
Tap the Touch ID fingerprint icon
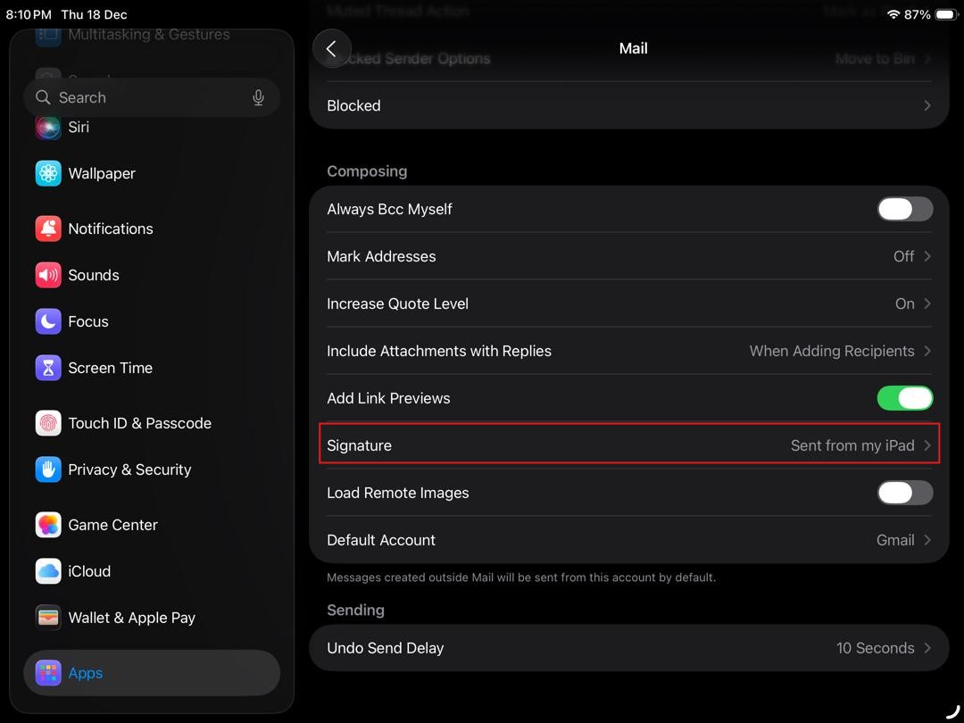(48, 423)
